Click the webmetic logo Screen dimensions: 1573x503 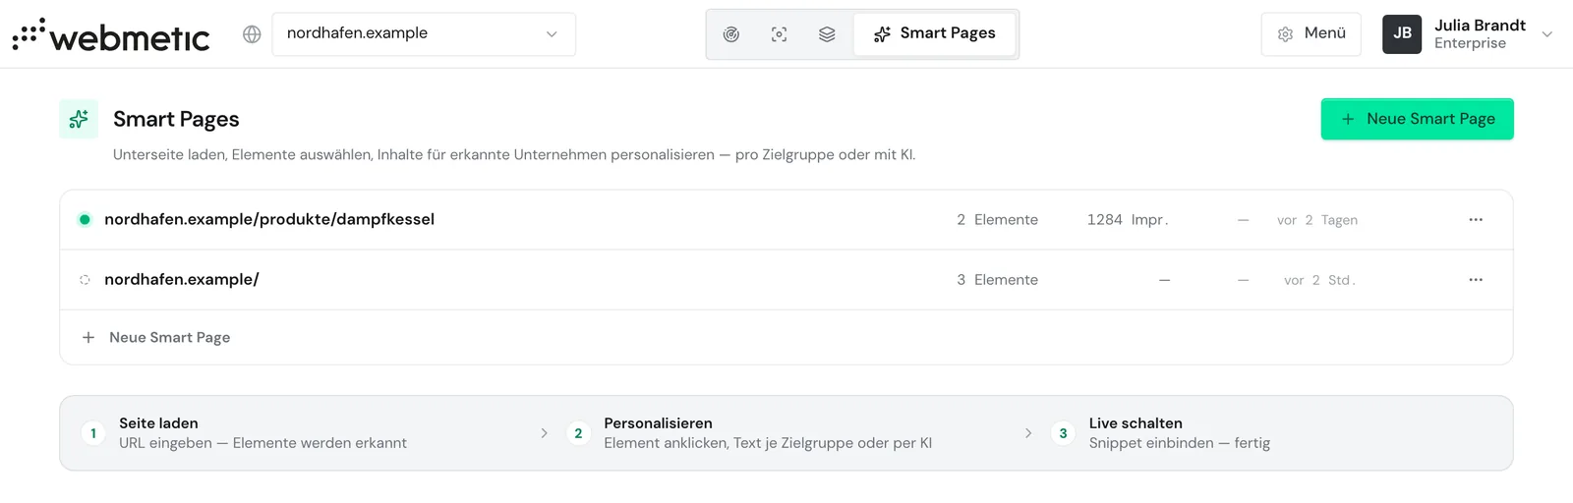(x=111, y=34)
